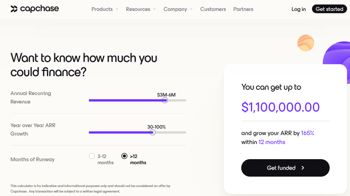Click the Get funded button
This screenshot has height=196, width=350.
tap(285, 168)
